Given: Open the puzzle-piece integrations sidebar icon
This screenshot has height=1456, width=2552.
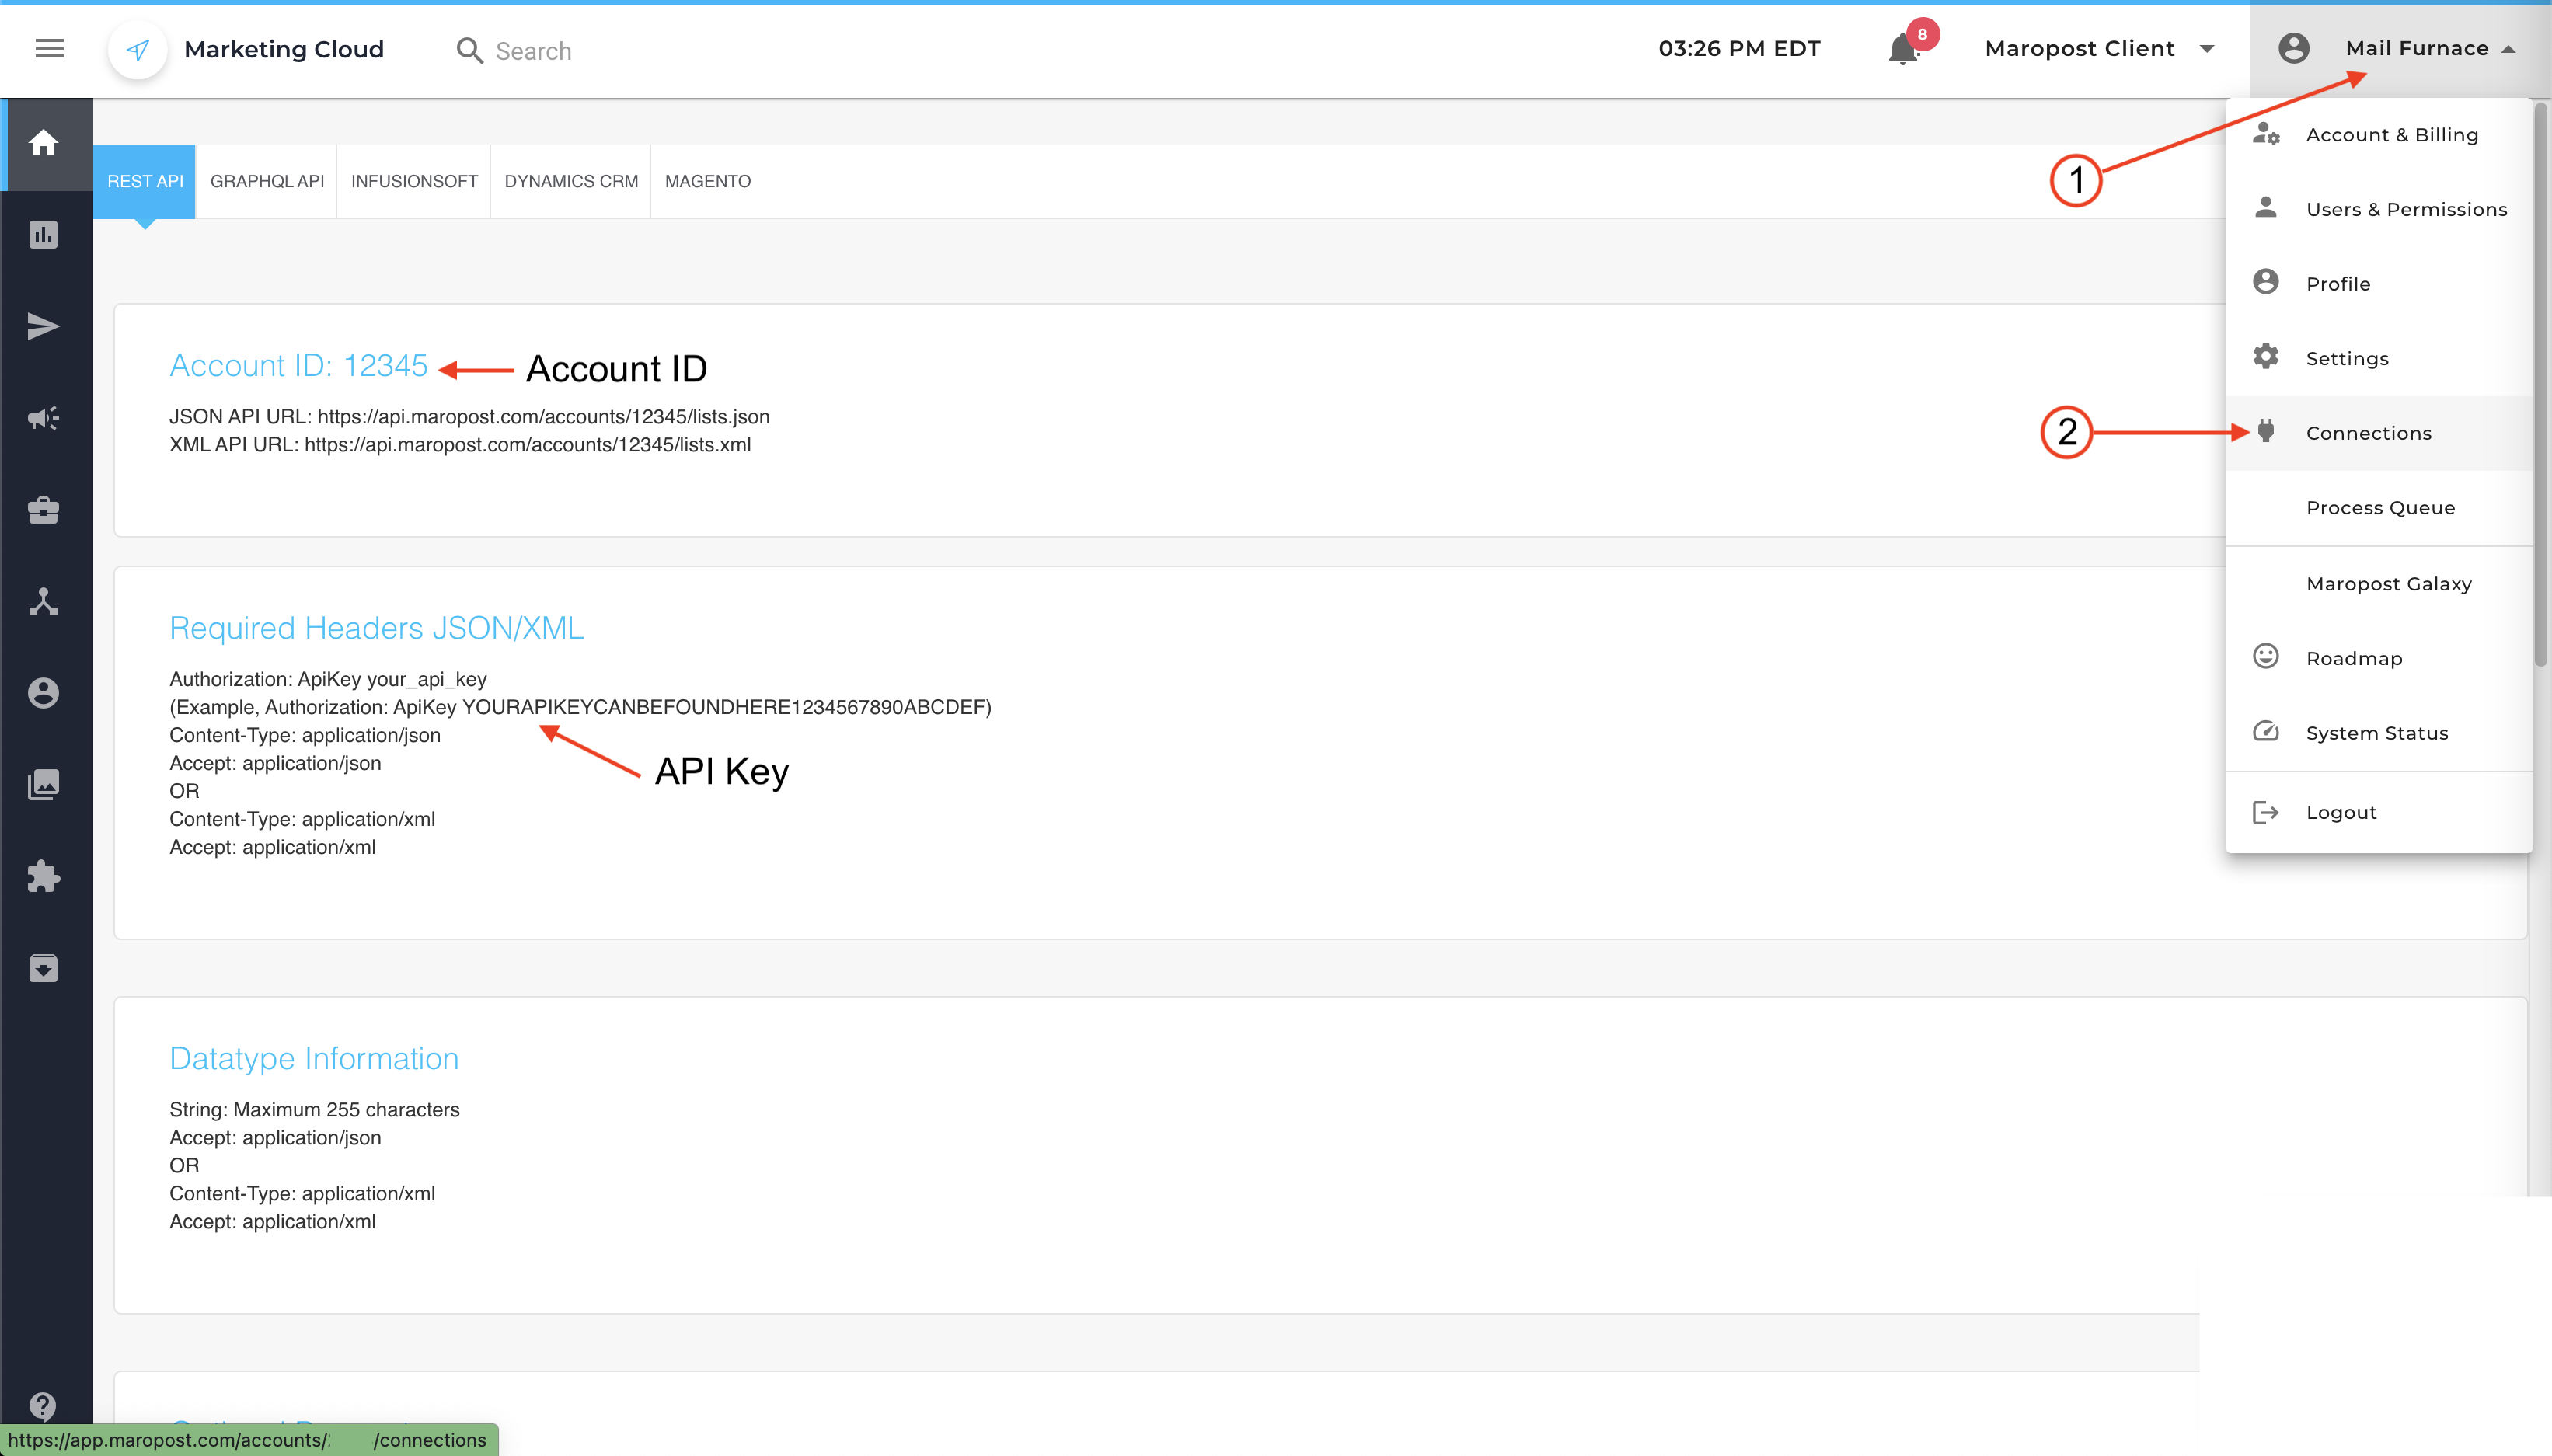Looking at the screenshot, I should click(x=43, y=876).
